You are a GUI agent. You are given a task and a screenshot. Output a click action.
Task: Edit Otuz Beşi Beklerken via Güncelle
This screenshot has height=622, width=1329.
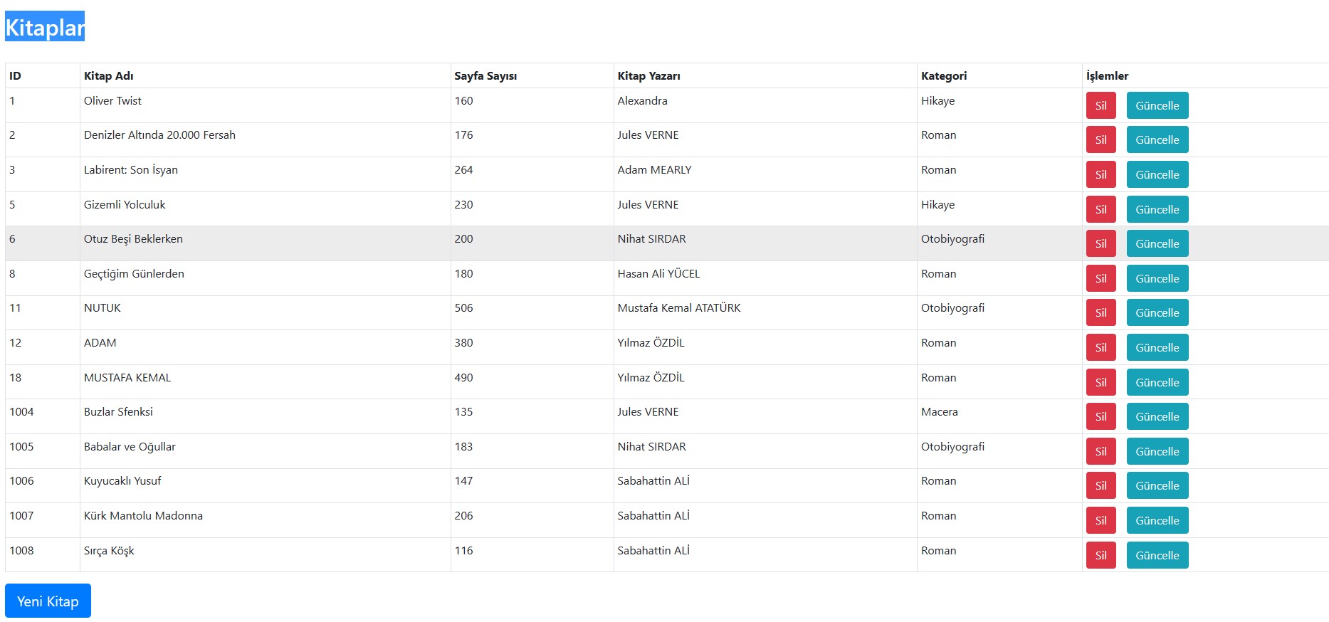click(1157, 244)
